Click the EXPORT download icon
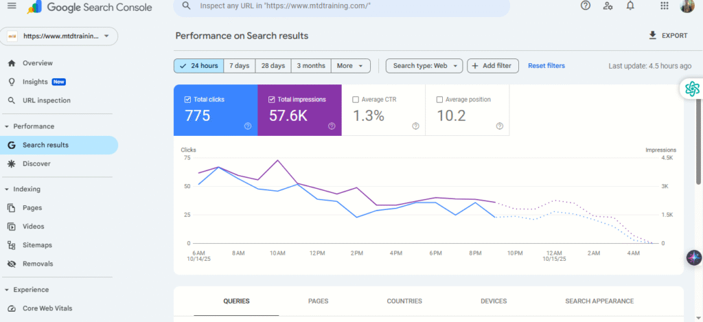The height and width of the screenshot is (322, 703). (653, 36)
